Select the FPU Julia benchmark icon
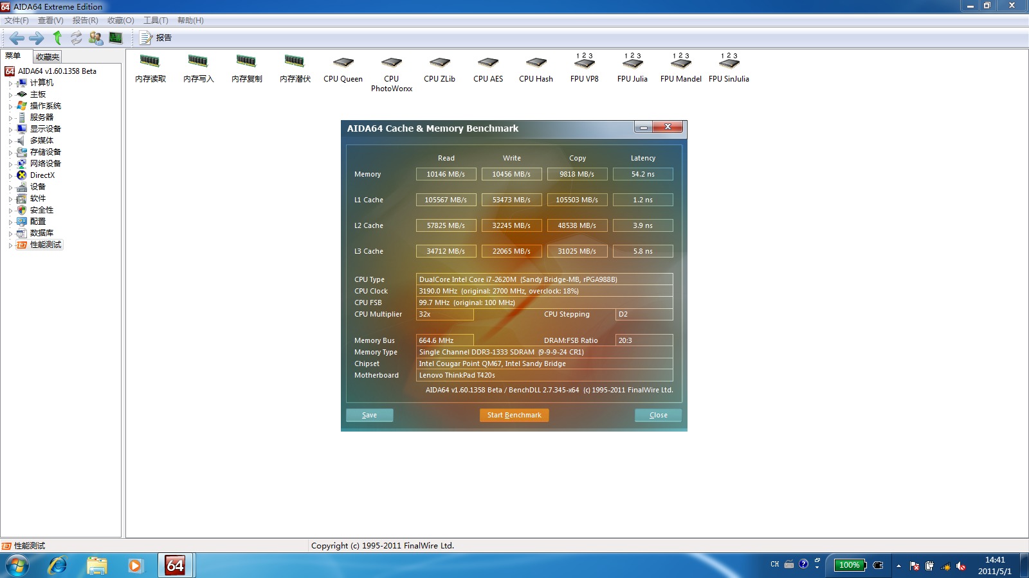This screenshot has height=578, width=1029. point(632,68)
